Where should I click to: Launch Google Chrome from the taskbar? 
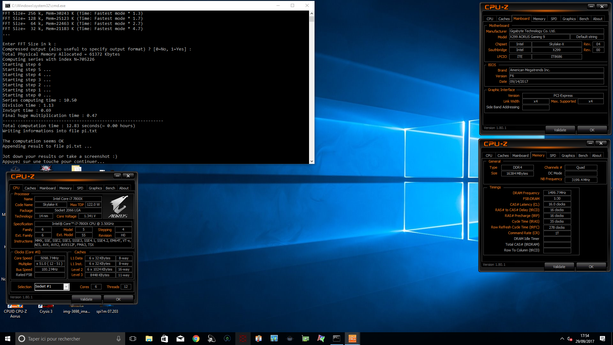196,339
